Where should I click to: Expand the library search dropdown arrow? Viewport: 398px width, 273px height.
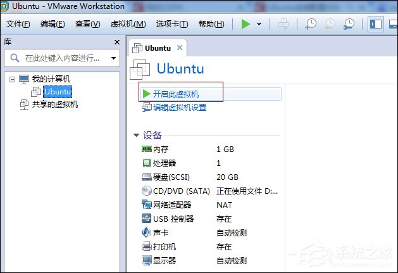(113, 58)
